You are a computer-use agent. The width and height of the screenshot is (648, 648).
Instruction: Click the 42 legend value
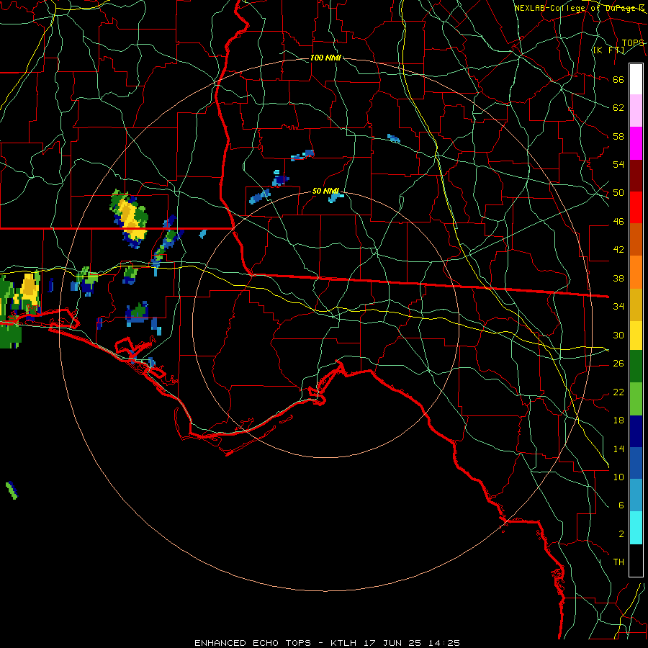618,250
